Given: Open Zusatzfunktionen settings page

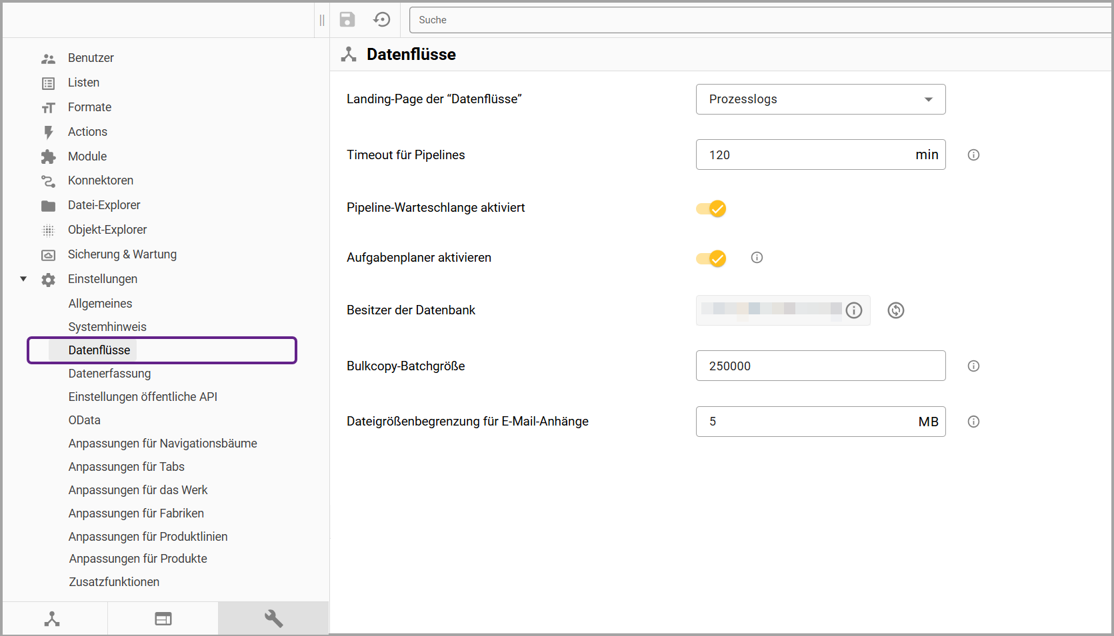Looking at the screenshot, I should coord(114,582).
